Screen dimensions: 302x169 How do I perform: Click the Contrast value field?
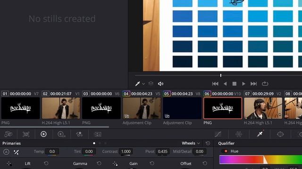(126, 151)
